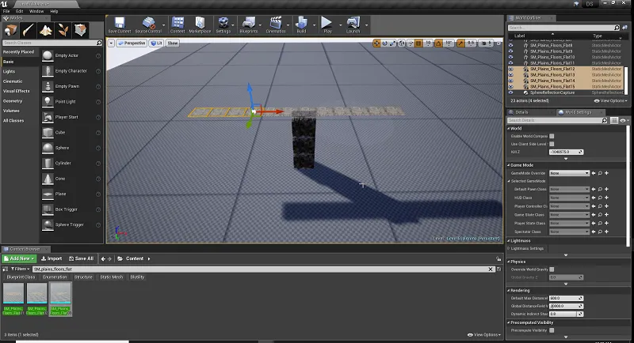
Task: Hide SM_Plains_Floors_Flat12 with eye icon
Action: point(510,69)
